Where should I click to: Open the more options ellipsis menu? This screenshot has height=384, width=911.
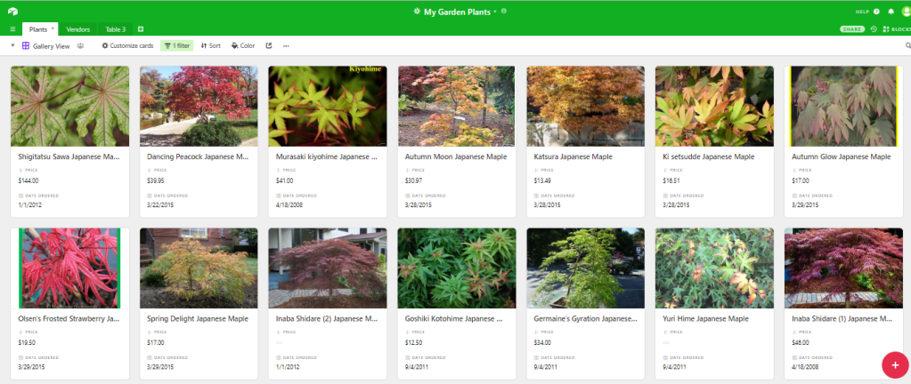[286, 45]
